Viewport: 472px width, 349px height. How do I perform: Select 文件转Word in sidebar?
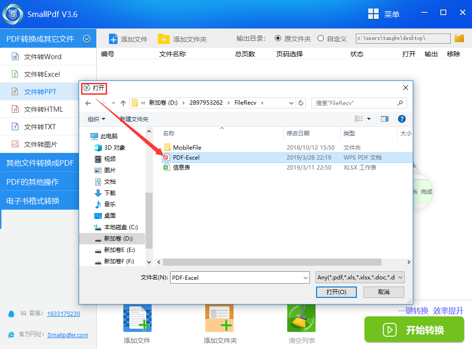(x=48, y=56)
